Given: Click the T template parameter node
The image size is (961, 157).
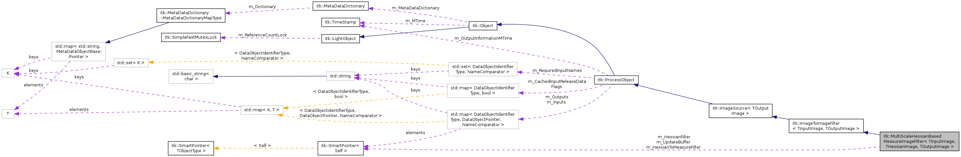Looking at the screenshot, I should click(x=8, y=114).
